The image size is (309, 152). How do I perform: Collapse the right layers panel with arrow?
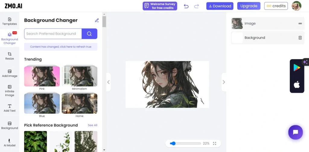click(224, 82)
